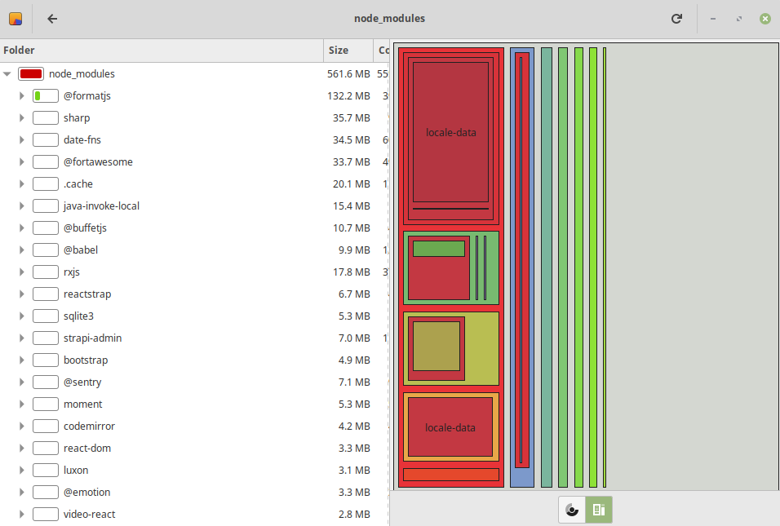The image size is (780, 526).
Task: Select the strapi-admin folder row
Action: click(x=92, y=338)
